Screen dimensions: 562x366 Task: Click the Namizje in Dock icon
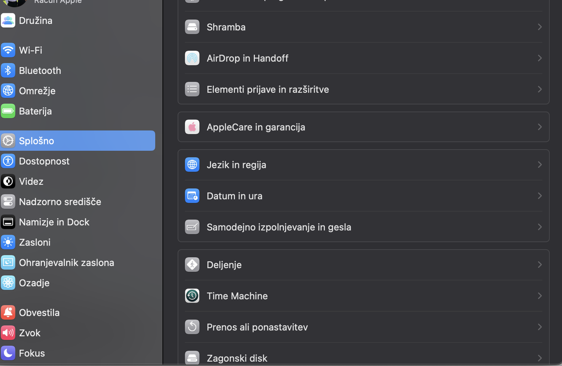(8, 222)
